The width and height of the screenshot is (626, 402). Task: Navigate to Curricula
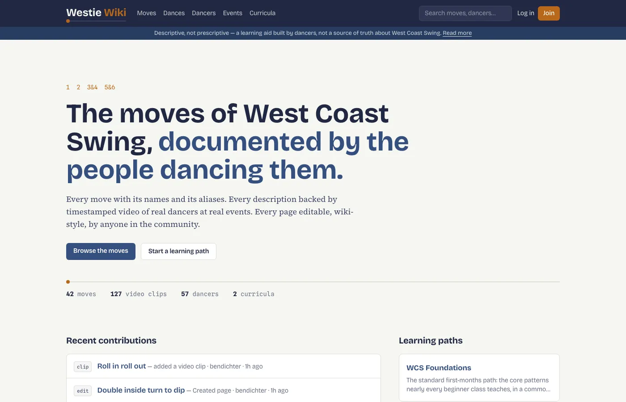click(262, 13)
